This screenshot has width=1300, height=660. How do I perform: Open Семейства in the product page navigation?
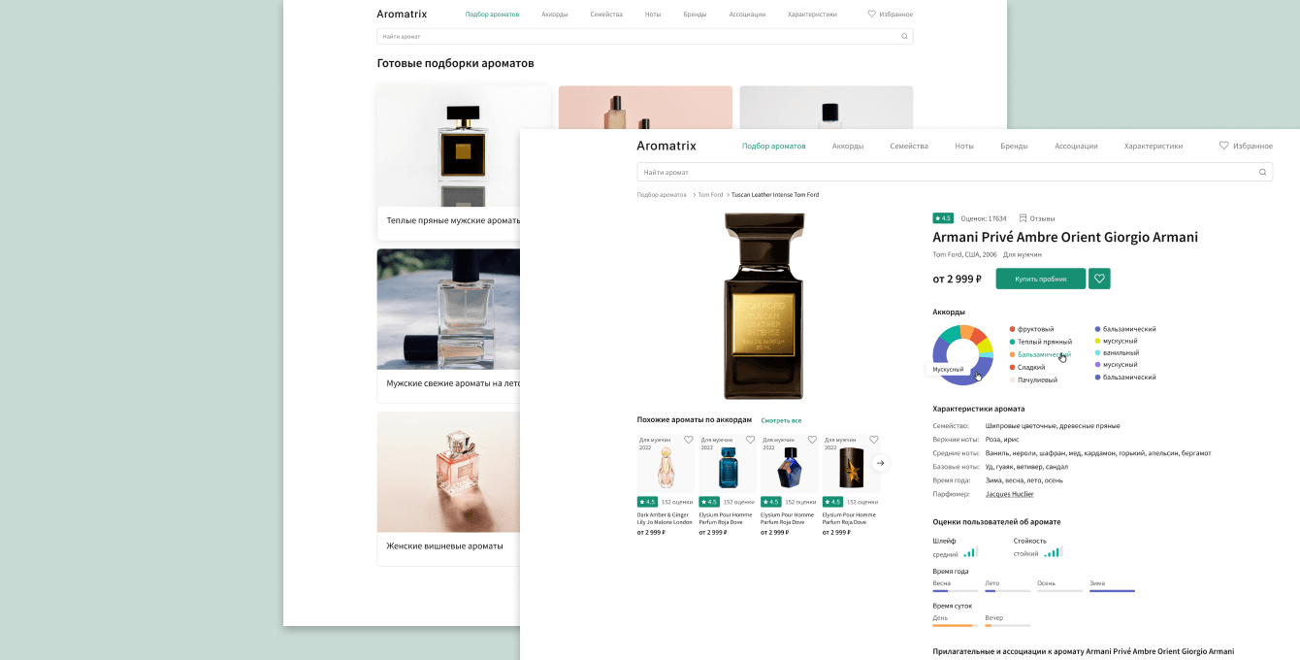click(909, 146)
